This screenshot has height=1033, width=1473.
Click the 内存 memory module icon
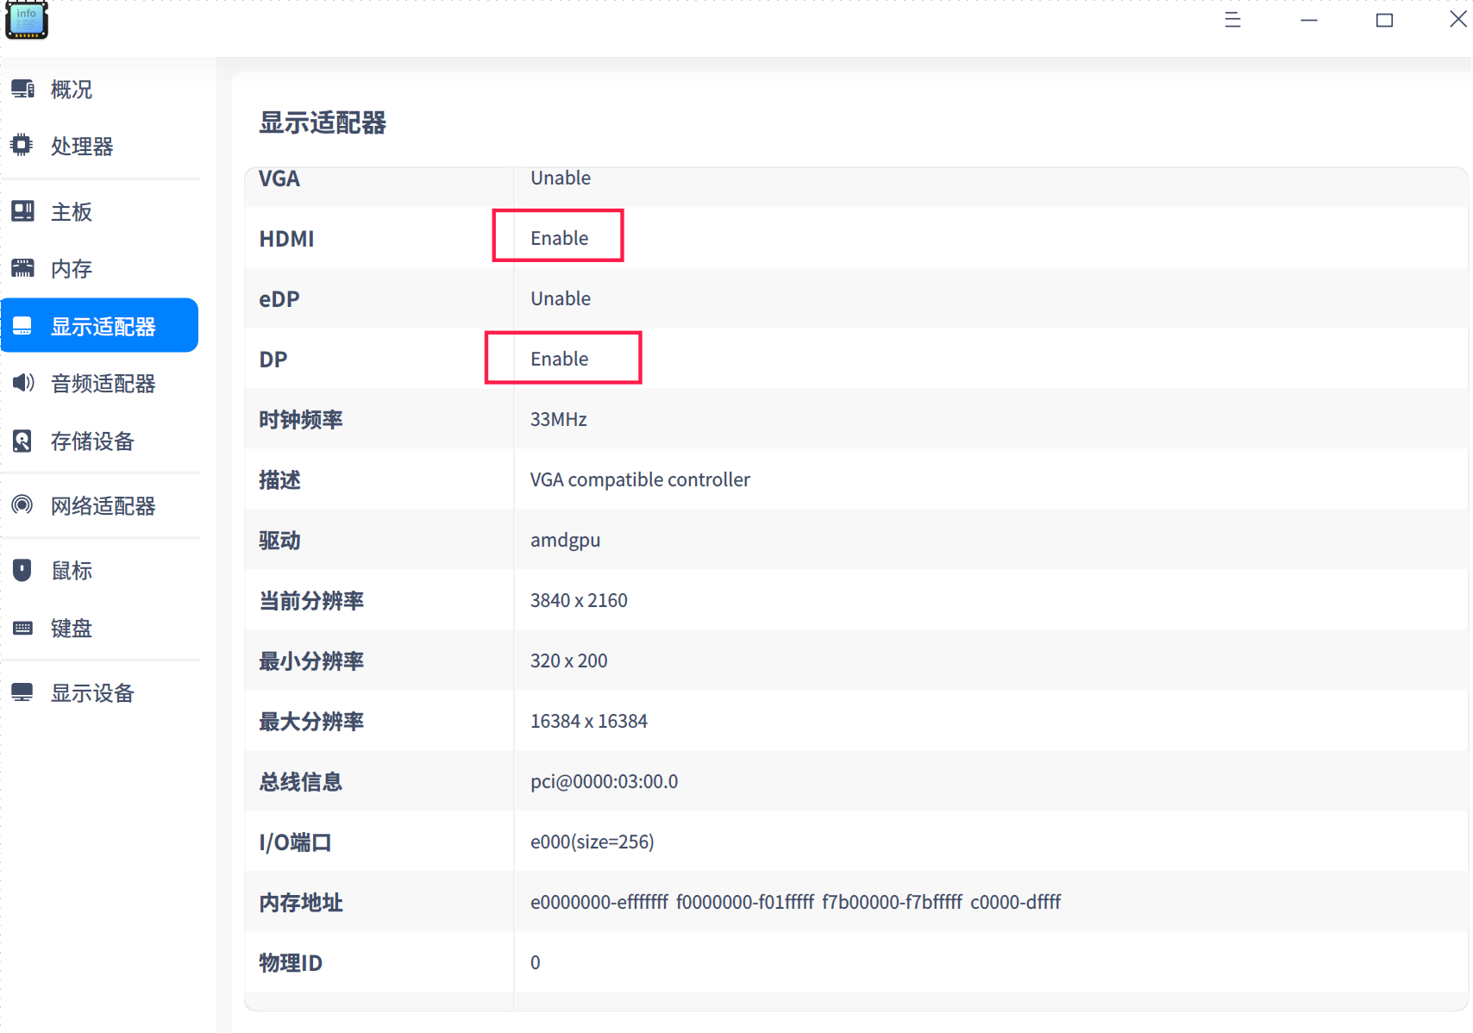[22, 267]
